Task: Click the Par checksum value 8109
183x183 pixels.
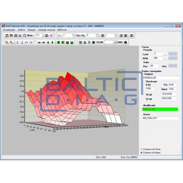Action: 172,85
